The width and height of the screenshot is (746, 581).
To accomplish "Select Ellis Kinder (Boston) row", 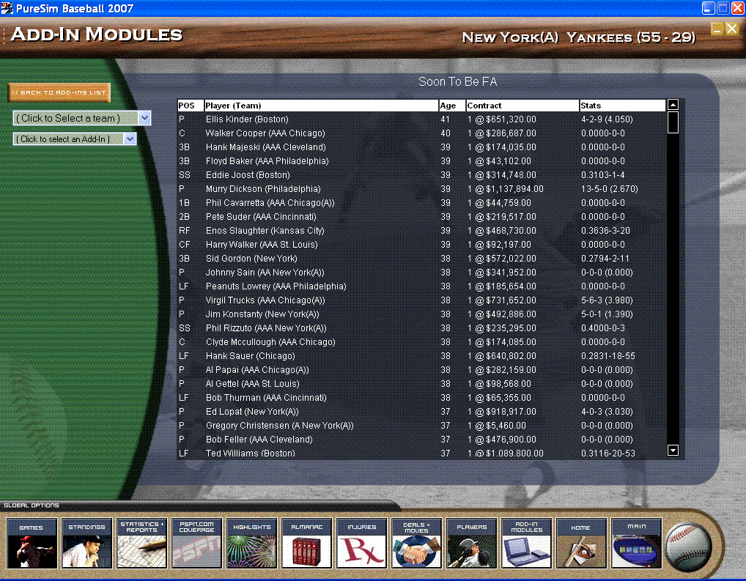I will tap(421, 119).
